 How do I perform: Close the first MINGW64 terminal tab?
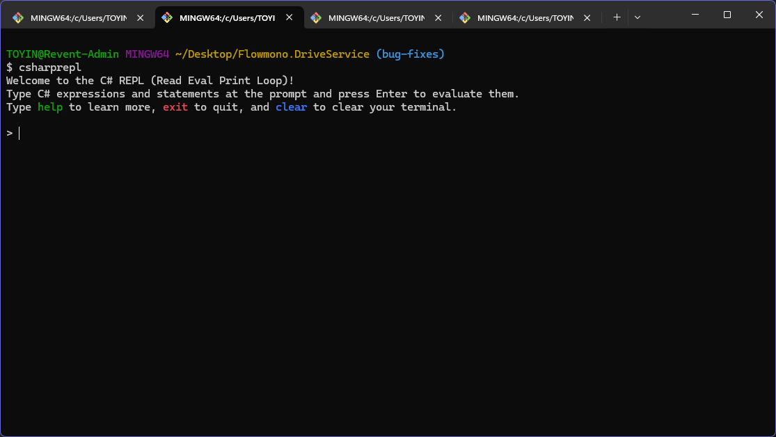point(140,18)
